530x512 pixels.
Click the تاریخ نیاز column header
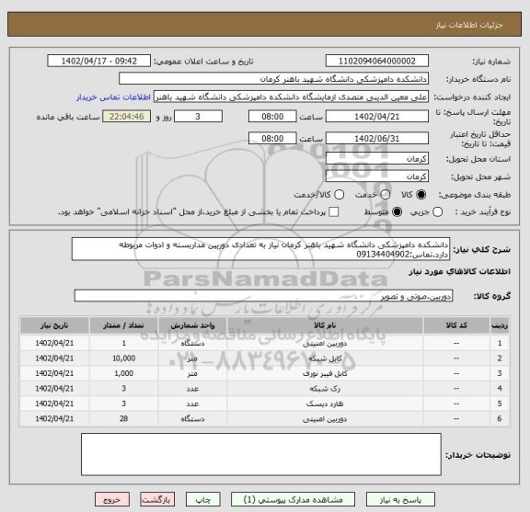coord(54,325)
